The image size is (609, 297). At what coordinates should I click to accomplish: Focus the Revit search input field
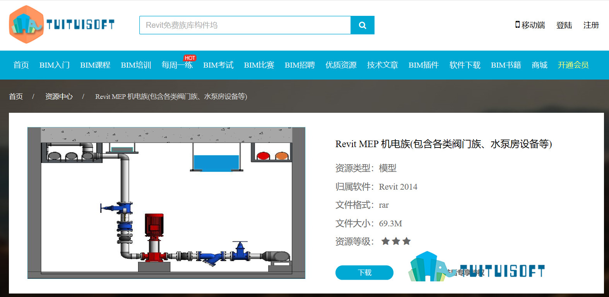click(245, 25)
